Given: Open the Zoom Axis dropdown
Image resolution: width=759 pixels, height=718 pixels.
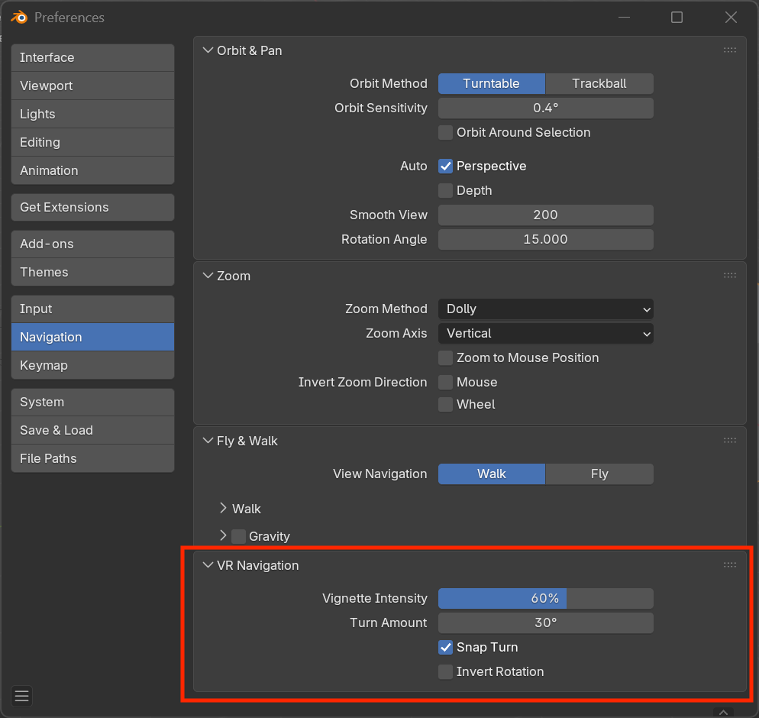Looking at the screenshot, I should click(x=545, y=334).
